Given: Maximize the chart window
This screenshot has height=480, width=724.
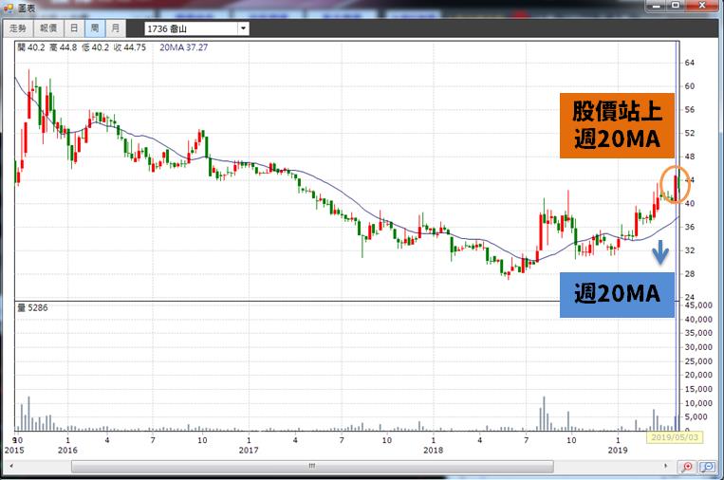Looking at the screenshot, I should pos(676,6).
